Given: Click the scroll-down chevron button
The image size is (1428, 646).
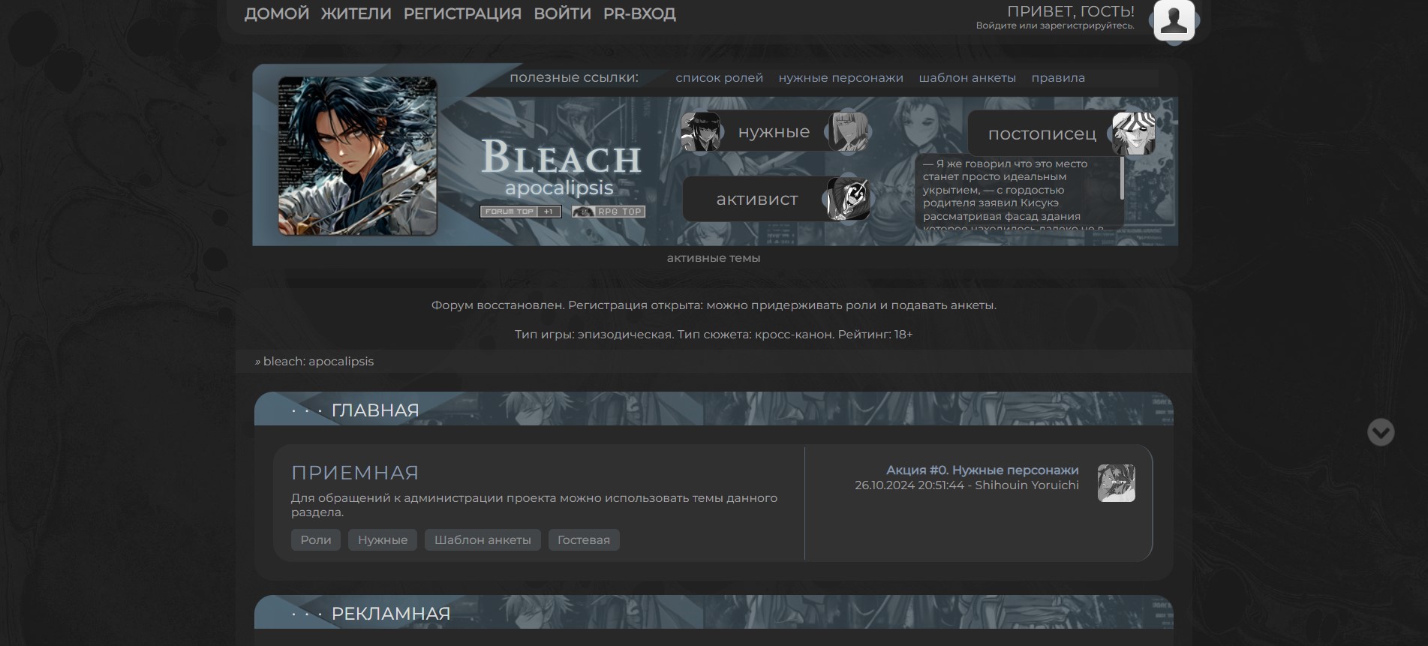Looking at the screenshot, I should pos(1381,432).
